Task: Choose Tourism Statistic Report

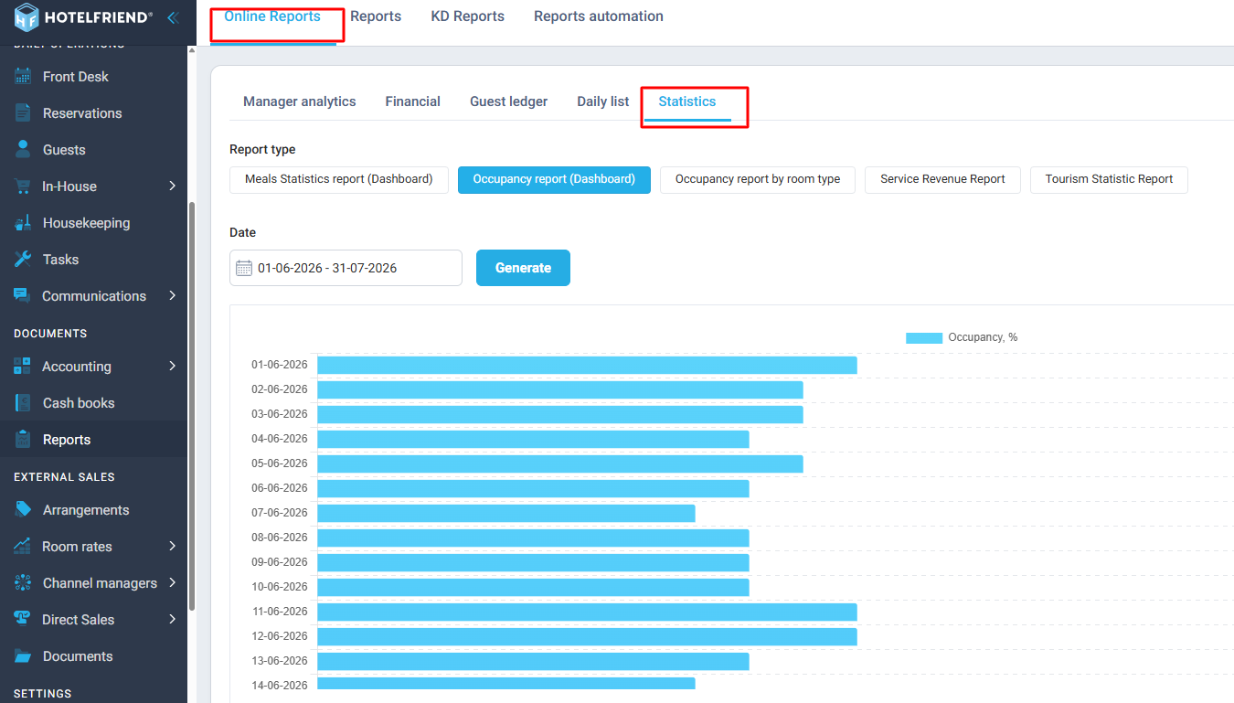Action: [x=1110, y=179]
